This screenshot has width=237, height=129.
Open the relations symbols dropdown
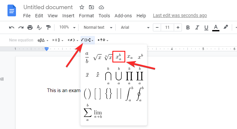73,40
